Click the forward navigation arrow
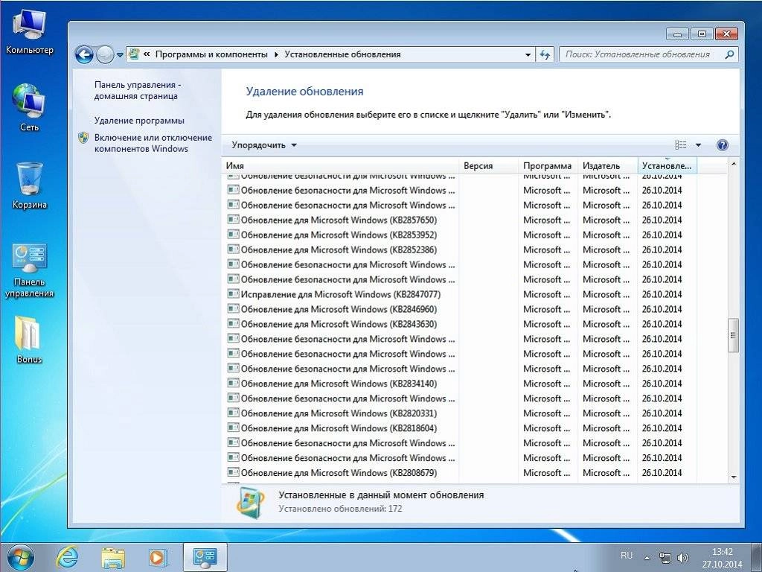 click(x=104, y=54)
